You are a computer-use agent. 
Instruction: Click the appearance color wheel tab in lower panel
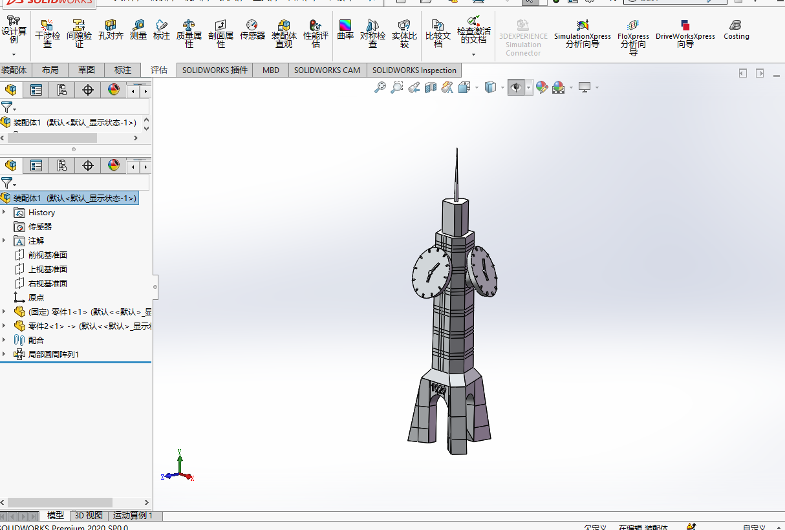click(x=114, y=166)
